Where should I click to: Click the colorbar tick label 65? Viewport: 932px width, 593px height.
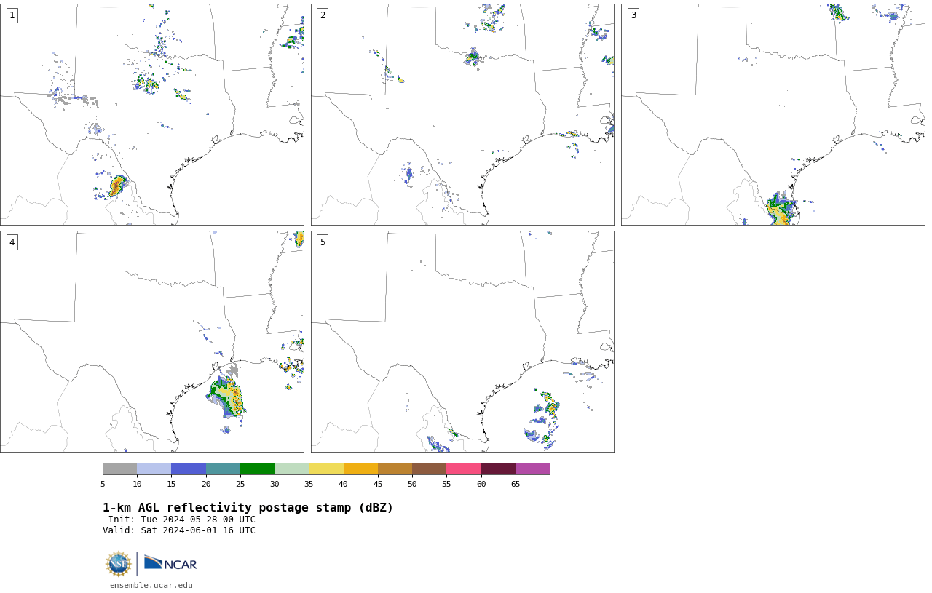click(516, 484)
